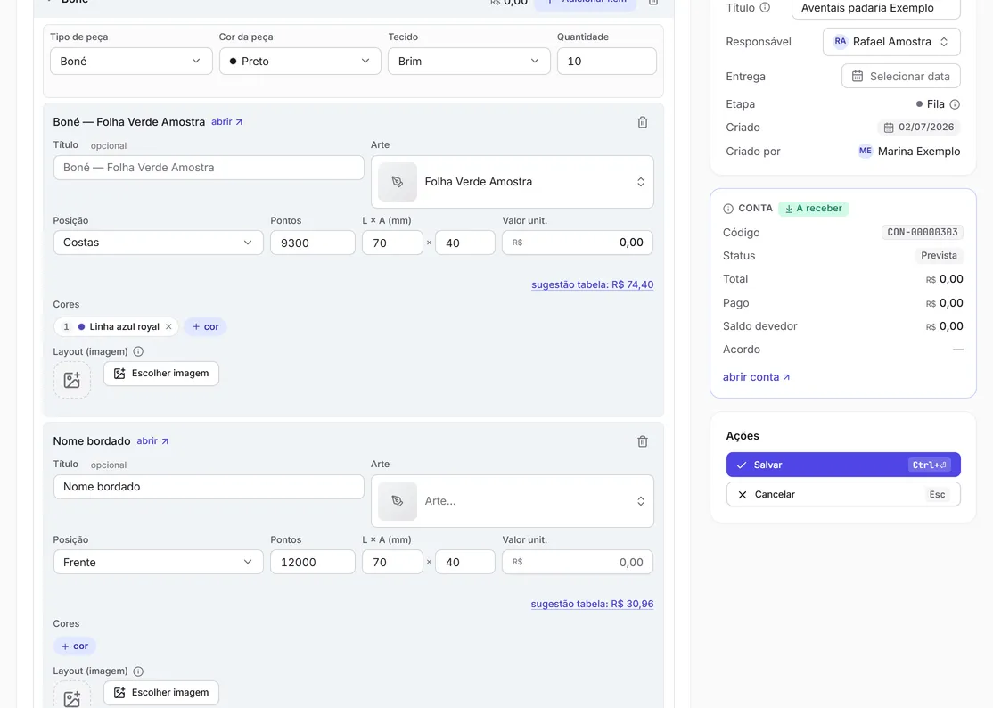
Task: Save the order with the Salvar button
Action: [843, 465]
